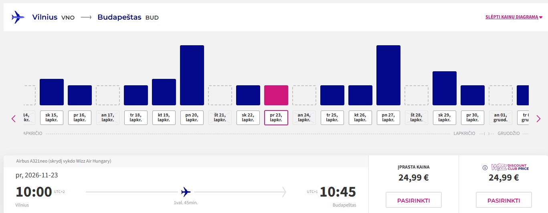Show later dates with right arrow
Viewport: 548px width, 213px height.
click(538, 119)
